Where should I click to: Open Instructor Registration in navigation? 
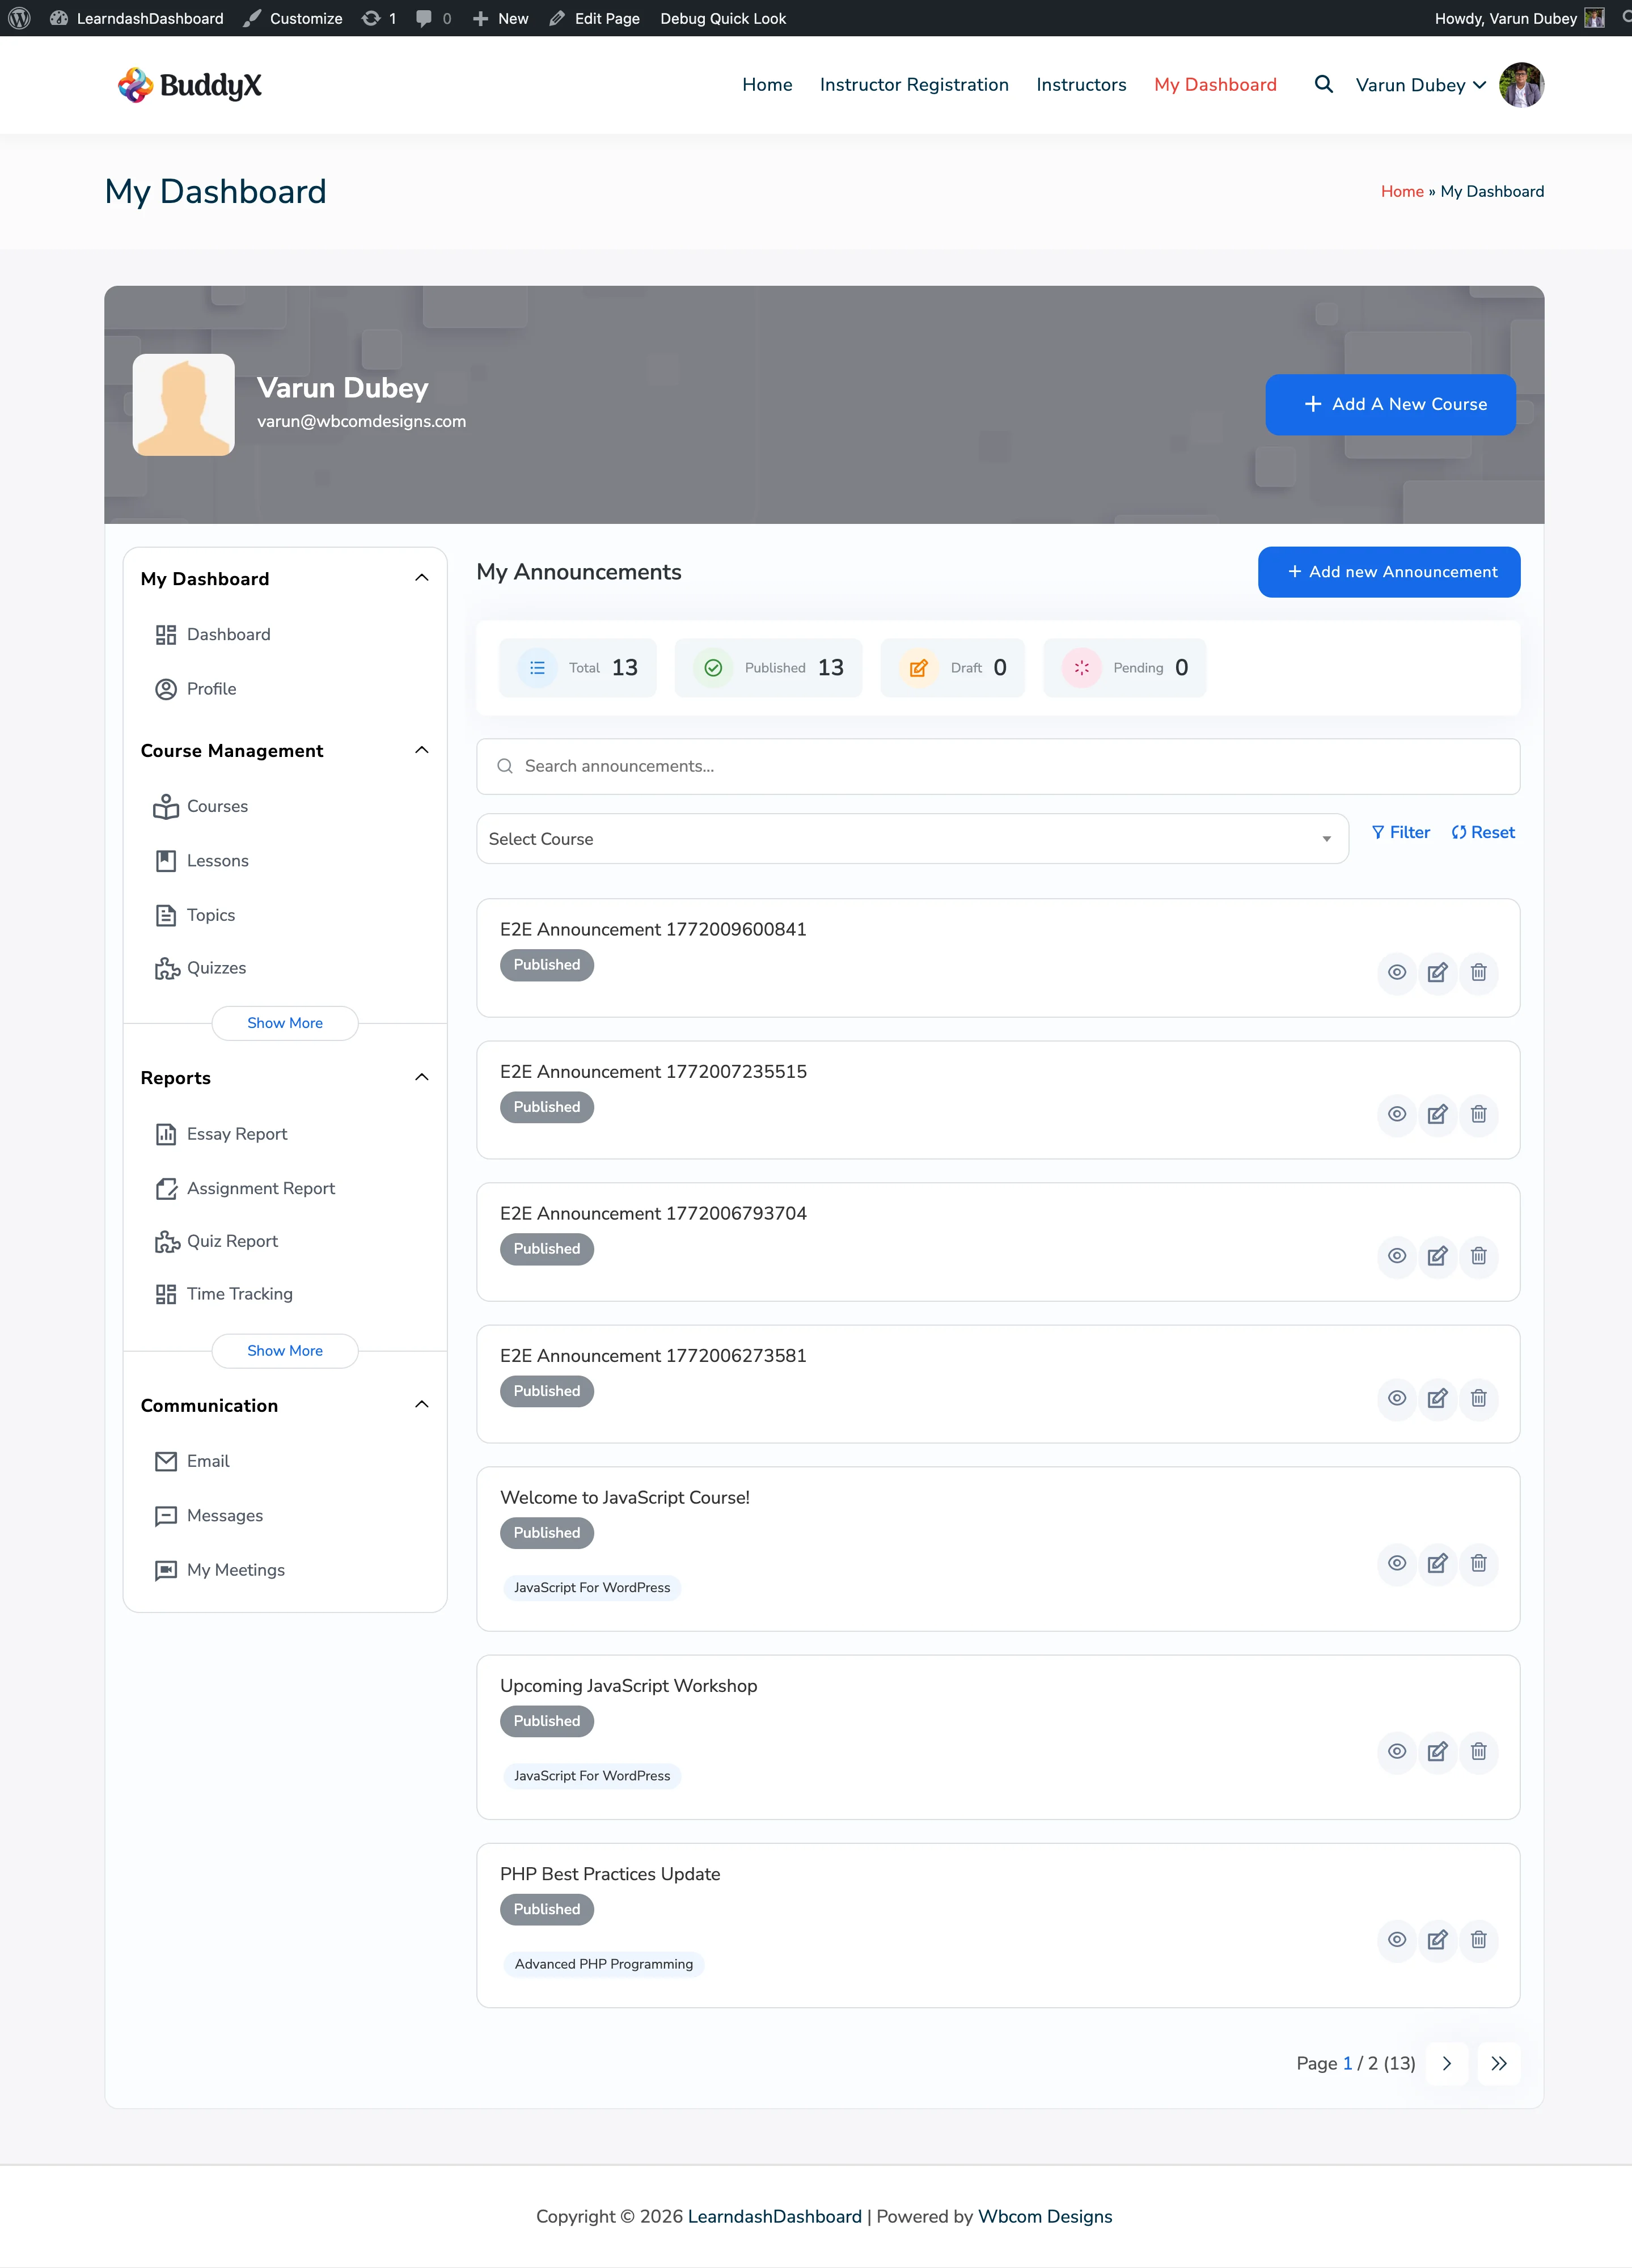pos(914,85)
